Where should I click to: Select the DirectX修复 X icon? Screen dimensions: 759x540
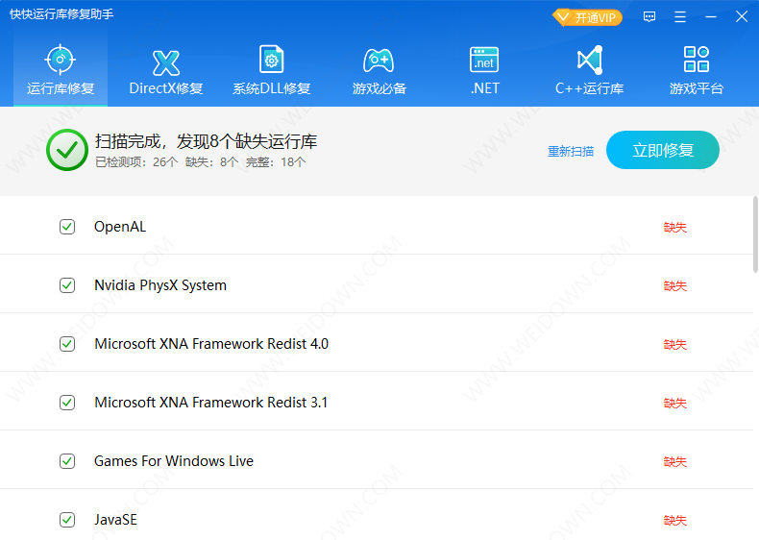pyautogui.click(x=166, y=62)
